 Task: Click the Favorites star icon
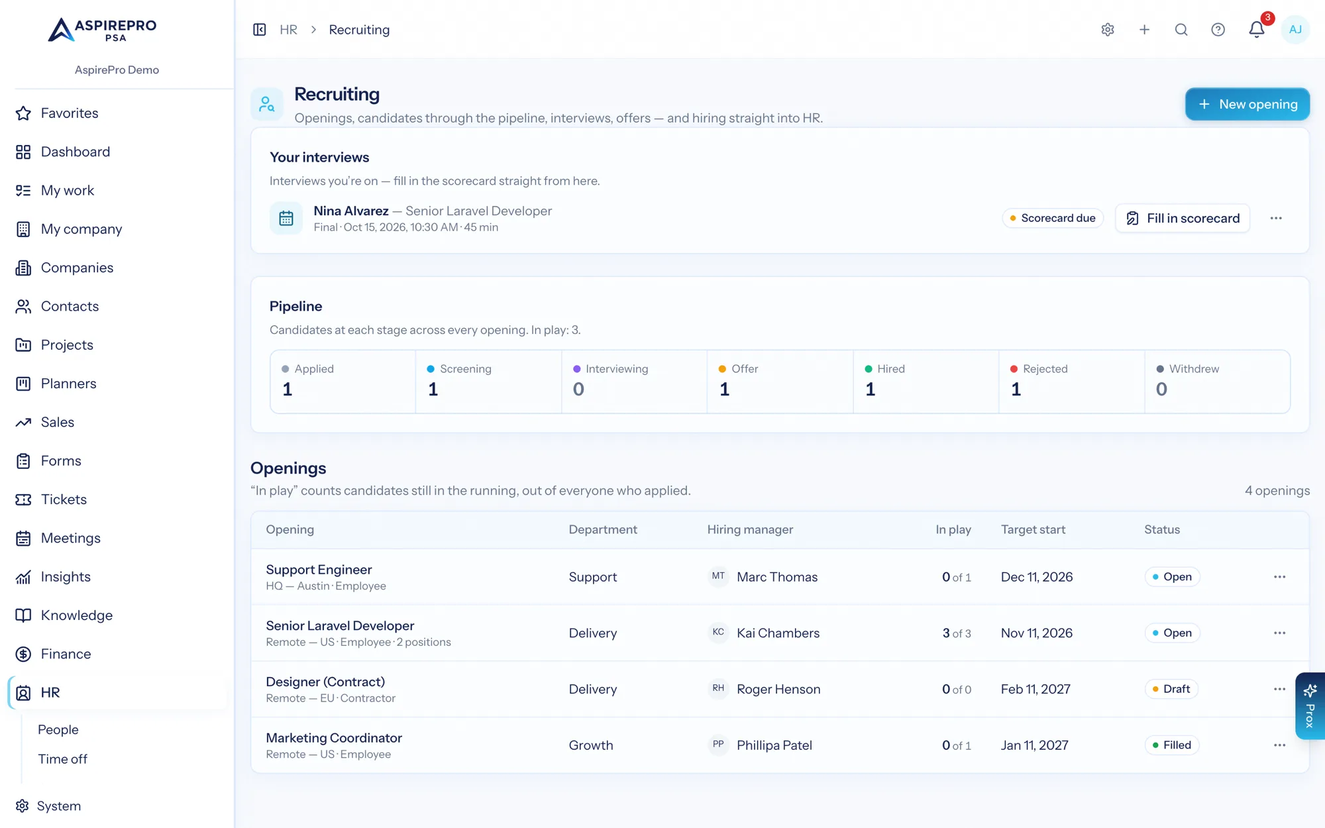(x=23, y=113)
